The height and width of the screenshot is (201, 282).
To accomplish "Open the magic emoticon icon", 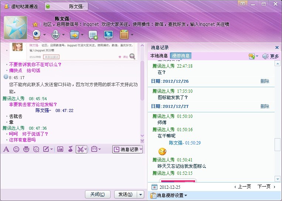I will click(26, 149).
